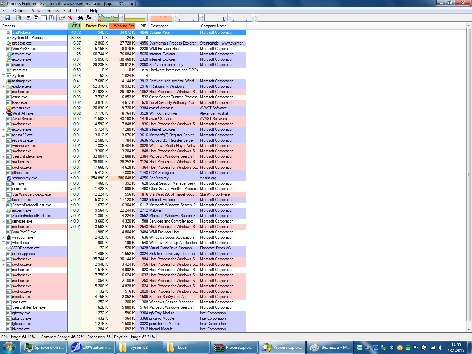Click the commit history mini graph

pos(135,18)
